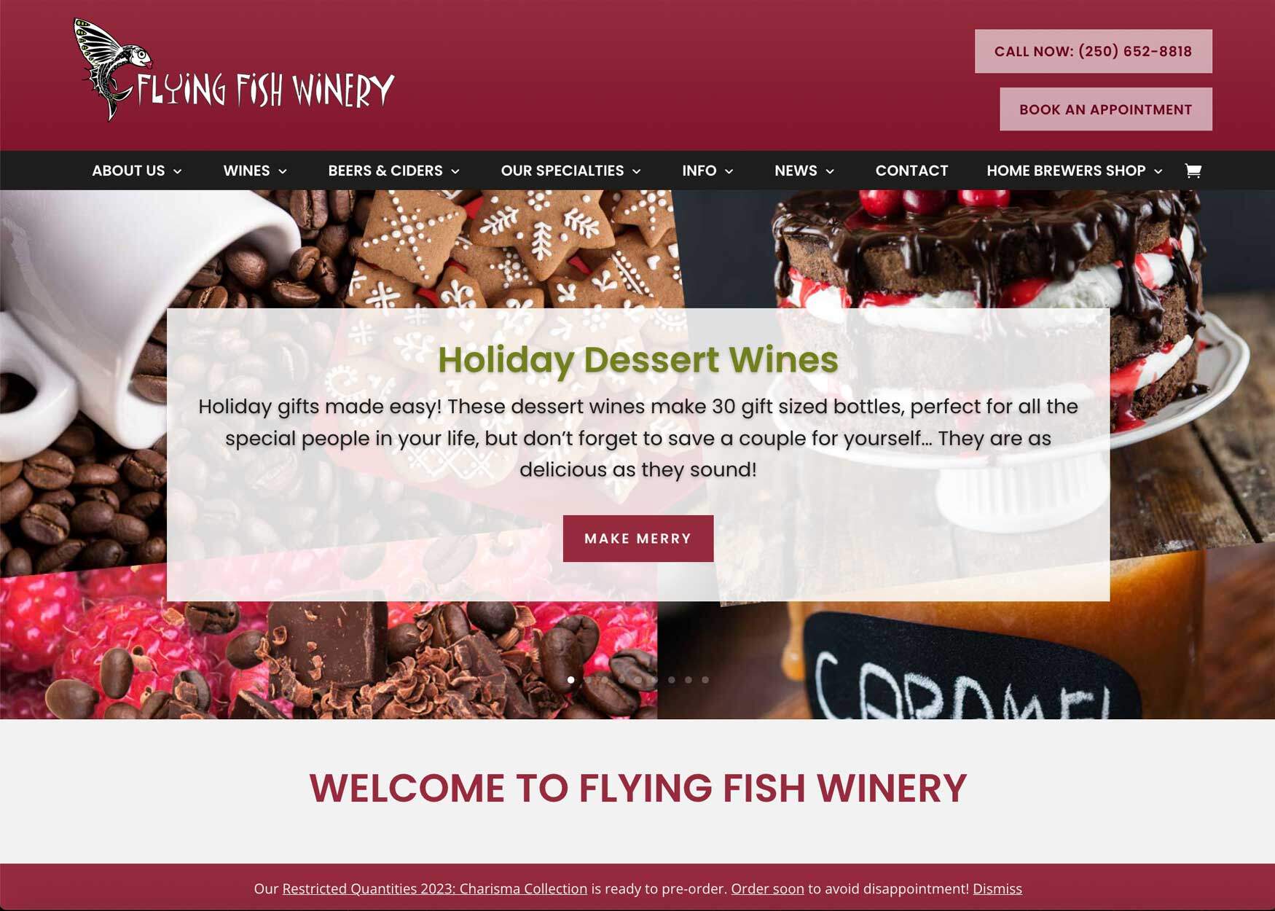Select the last slider pagination dot
1275x911 pixels.
click(705, 680)
